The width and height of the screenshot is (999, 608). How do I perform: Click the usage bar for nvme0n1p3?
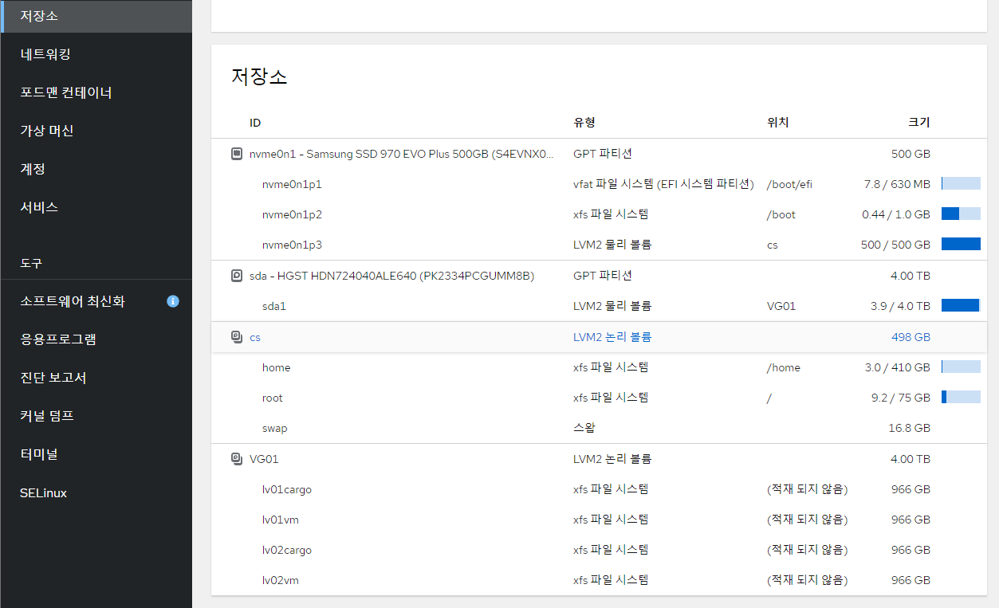(961, 244)
